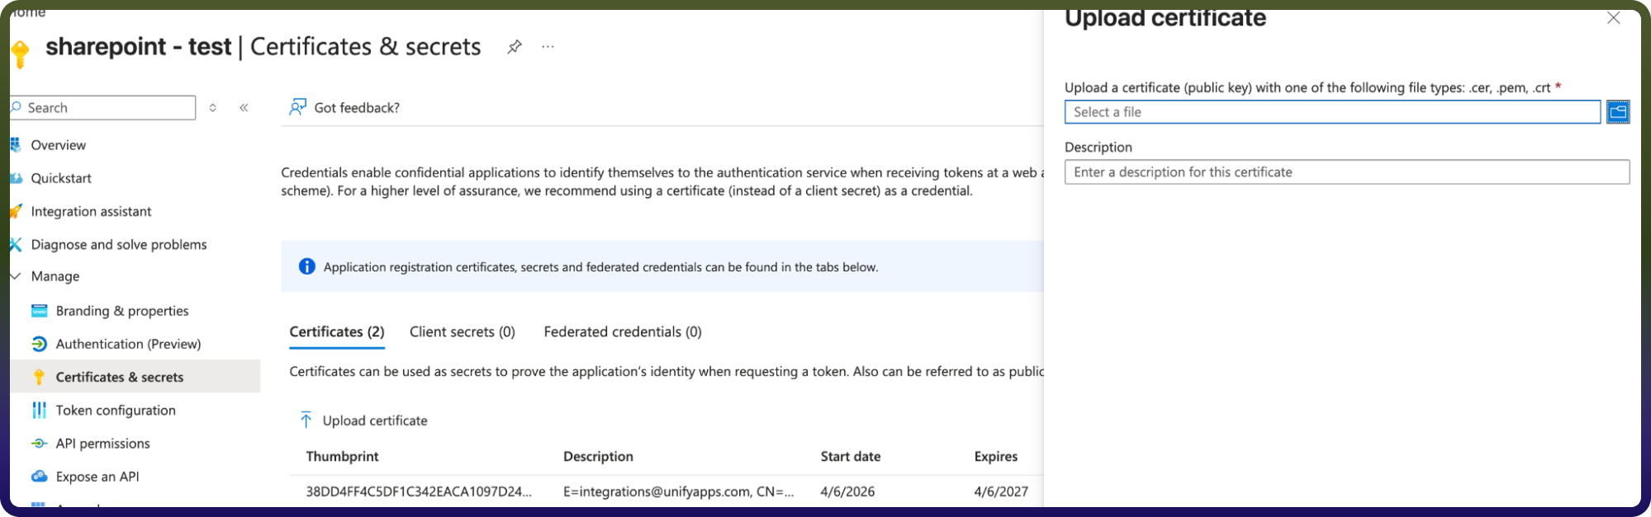Pin the Certificates & secrets page
Image resolution: width=1651 pixels, height=517 pixels.
click(x=515, y=47)
